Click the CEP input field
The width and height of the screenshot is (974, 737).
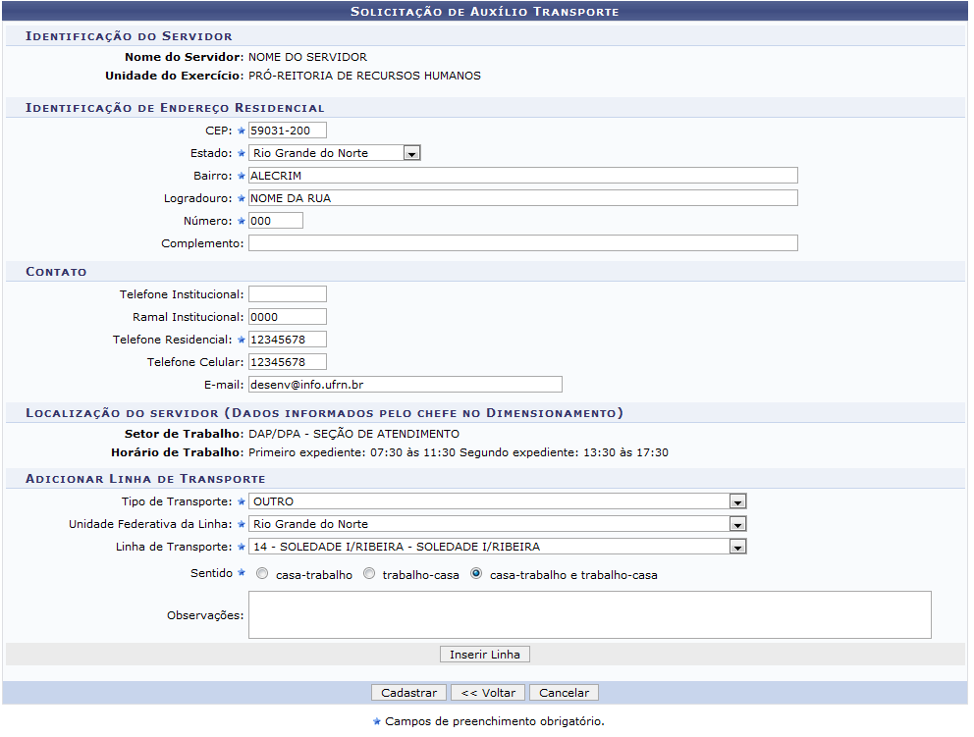click(x=287, y=131)
